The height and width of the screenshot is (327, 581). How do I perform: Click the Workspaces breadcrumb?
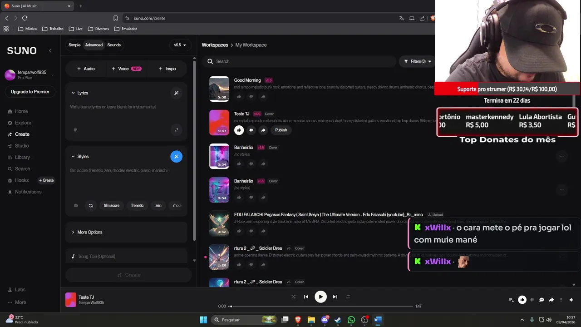tap(215, 45)
